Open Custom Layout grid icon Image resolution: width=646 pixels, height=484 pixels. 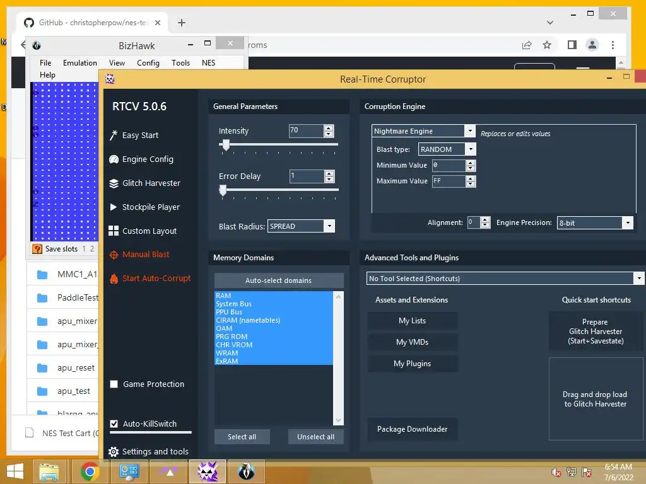pos(114,231)
